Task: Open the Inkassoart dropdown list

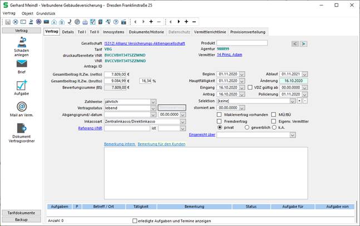Action: pyautogui.click(x=184, y=121)
